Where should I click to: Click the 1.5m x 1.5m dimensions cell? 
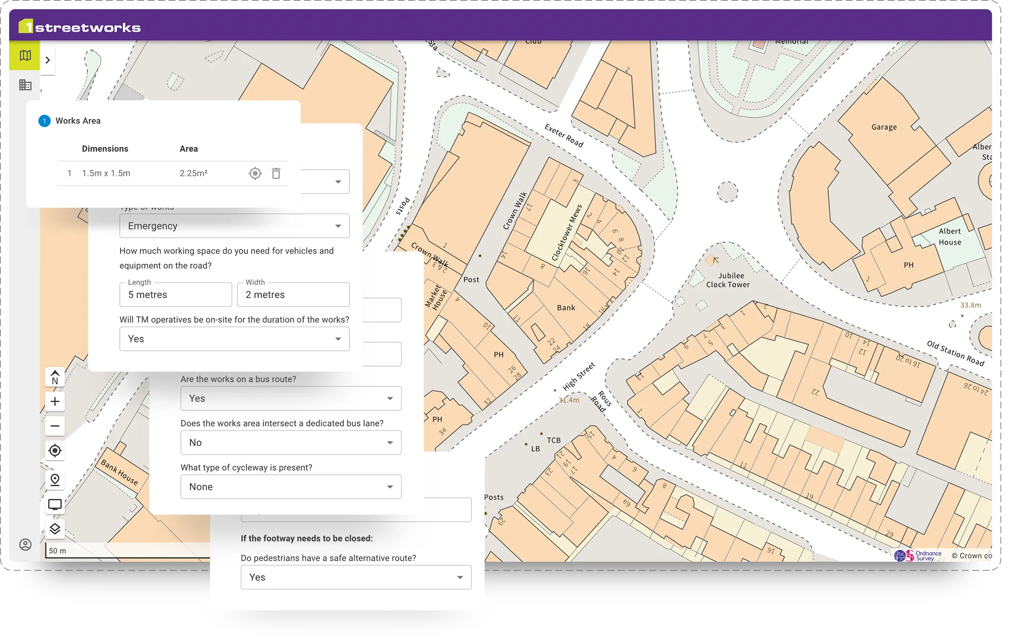[x=106, y=174]
